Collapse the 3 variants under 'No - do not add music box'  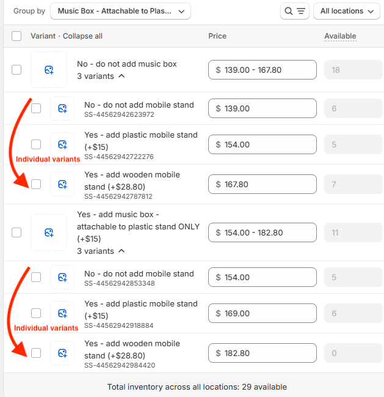(x=101, y=76)
